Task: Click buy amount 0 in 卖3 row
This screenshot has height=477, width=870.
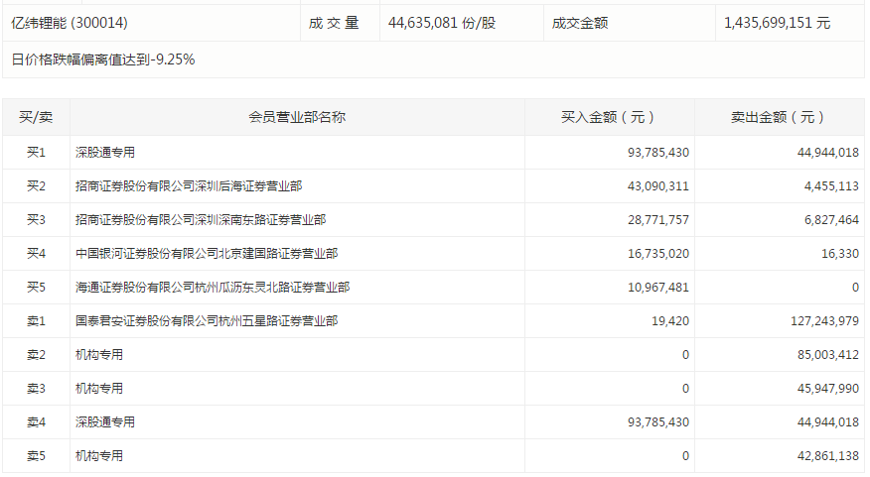Action: tap(685, 389)
